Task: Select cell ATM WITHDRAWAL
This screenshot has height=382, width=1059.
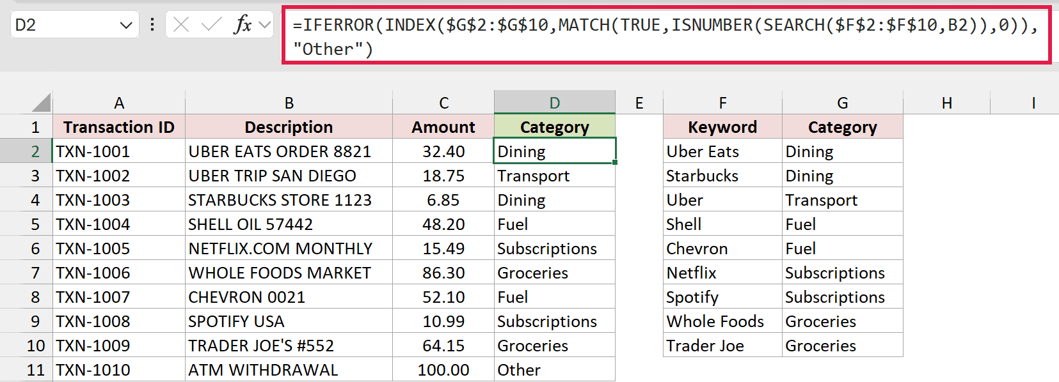Action: (x=289, y=370)
